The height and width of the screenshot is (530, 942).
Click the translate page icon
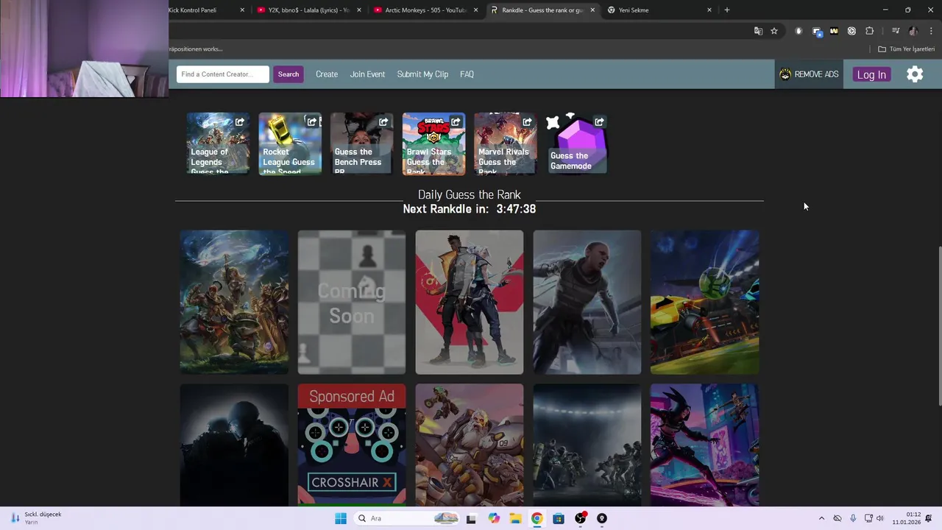(x=758, y=31)
